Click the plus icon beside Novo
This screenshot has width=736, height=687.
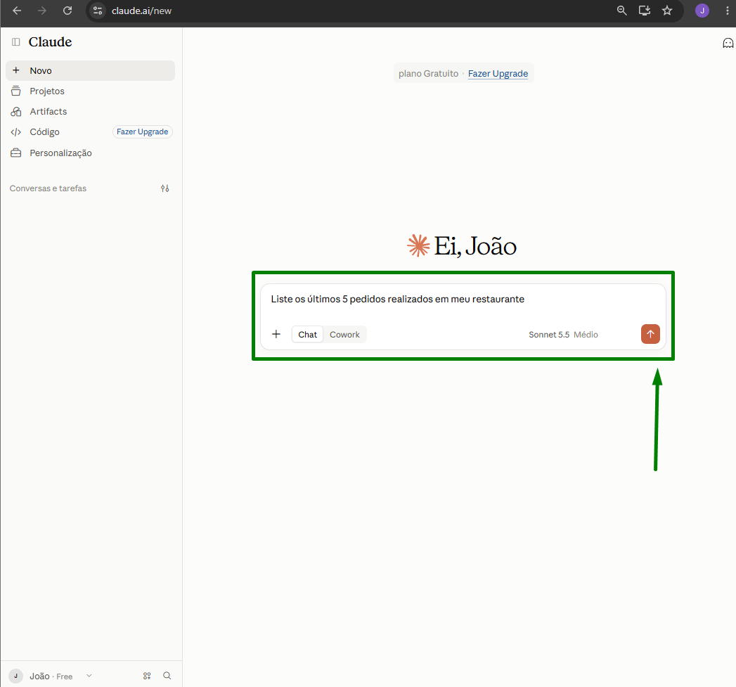(16, 70)
